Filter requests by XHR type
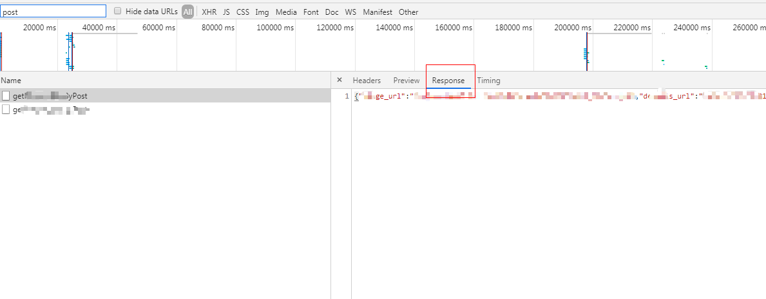 tap(209, 12)
